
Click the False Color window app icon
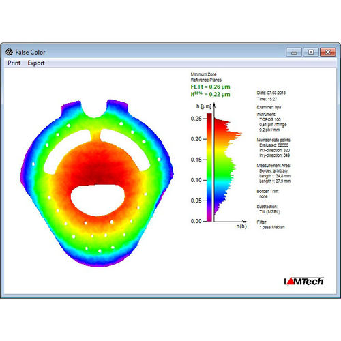(x=9, y=52)
